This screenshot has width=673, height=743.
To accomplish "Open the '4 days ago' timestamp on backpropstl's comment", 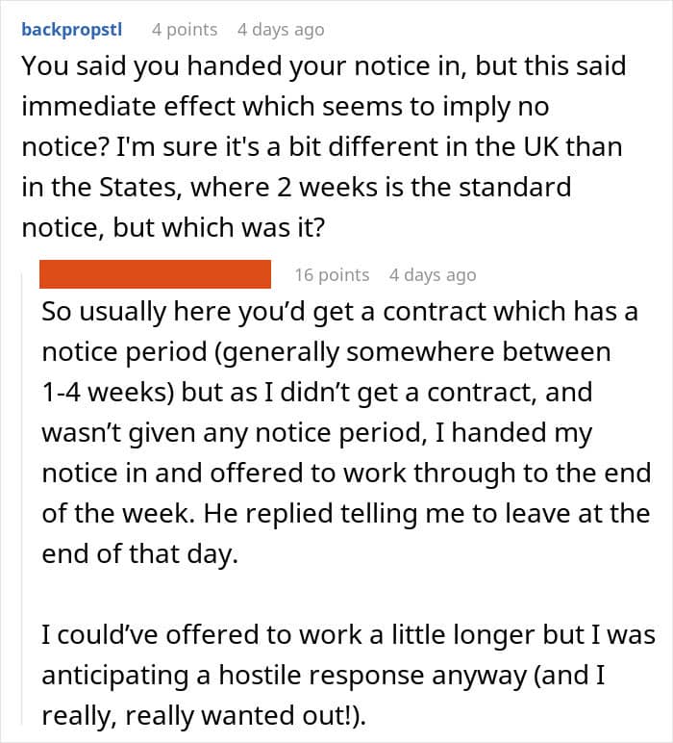I will tap(281, 30).
